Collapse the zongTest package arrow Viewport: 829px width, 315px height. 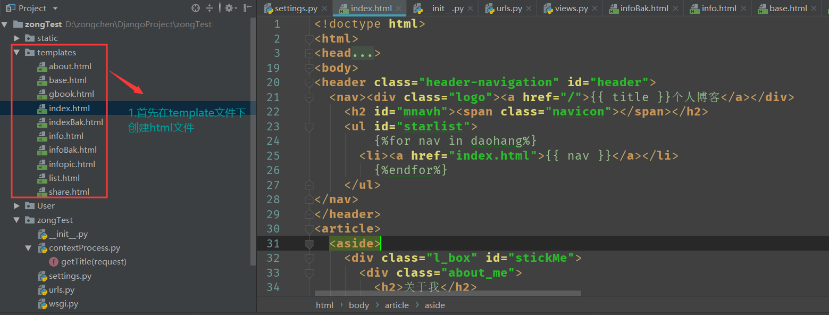16,220
